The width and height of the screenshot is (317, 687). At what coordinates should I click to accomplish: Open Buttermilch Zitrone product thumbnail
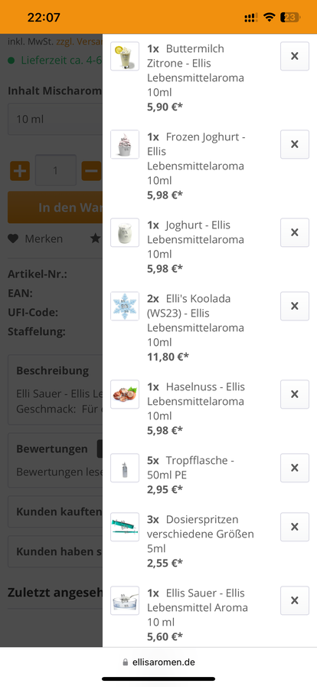[125, 56]
